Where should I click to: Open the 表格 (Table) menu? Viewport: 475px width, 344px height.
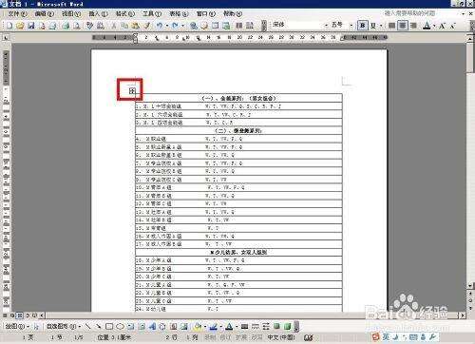(x=179, y=14)
